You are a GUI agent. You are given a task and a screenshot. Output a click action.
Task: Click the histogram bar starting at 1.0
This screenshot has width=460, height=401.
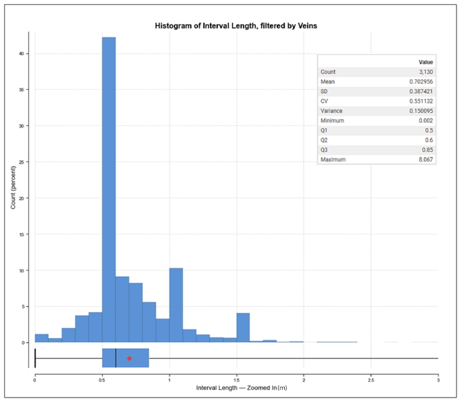176,305
